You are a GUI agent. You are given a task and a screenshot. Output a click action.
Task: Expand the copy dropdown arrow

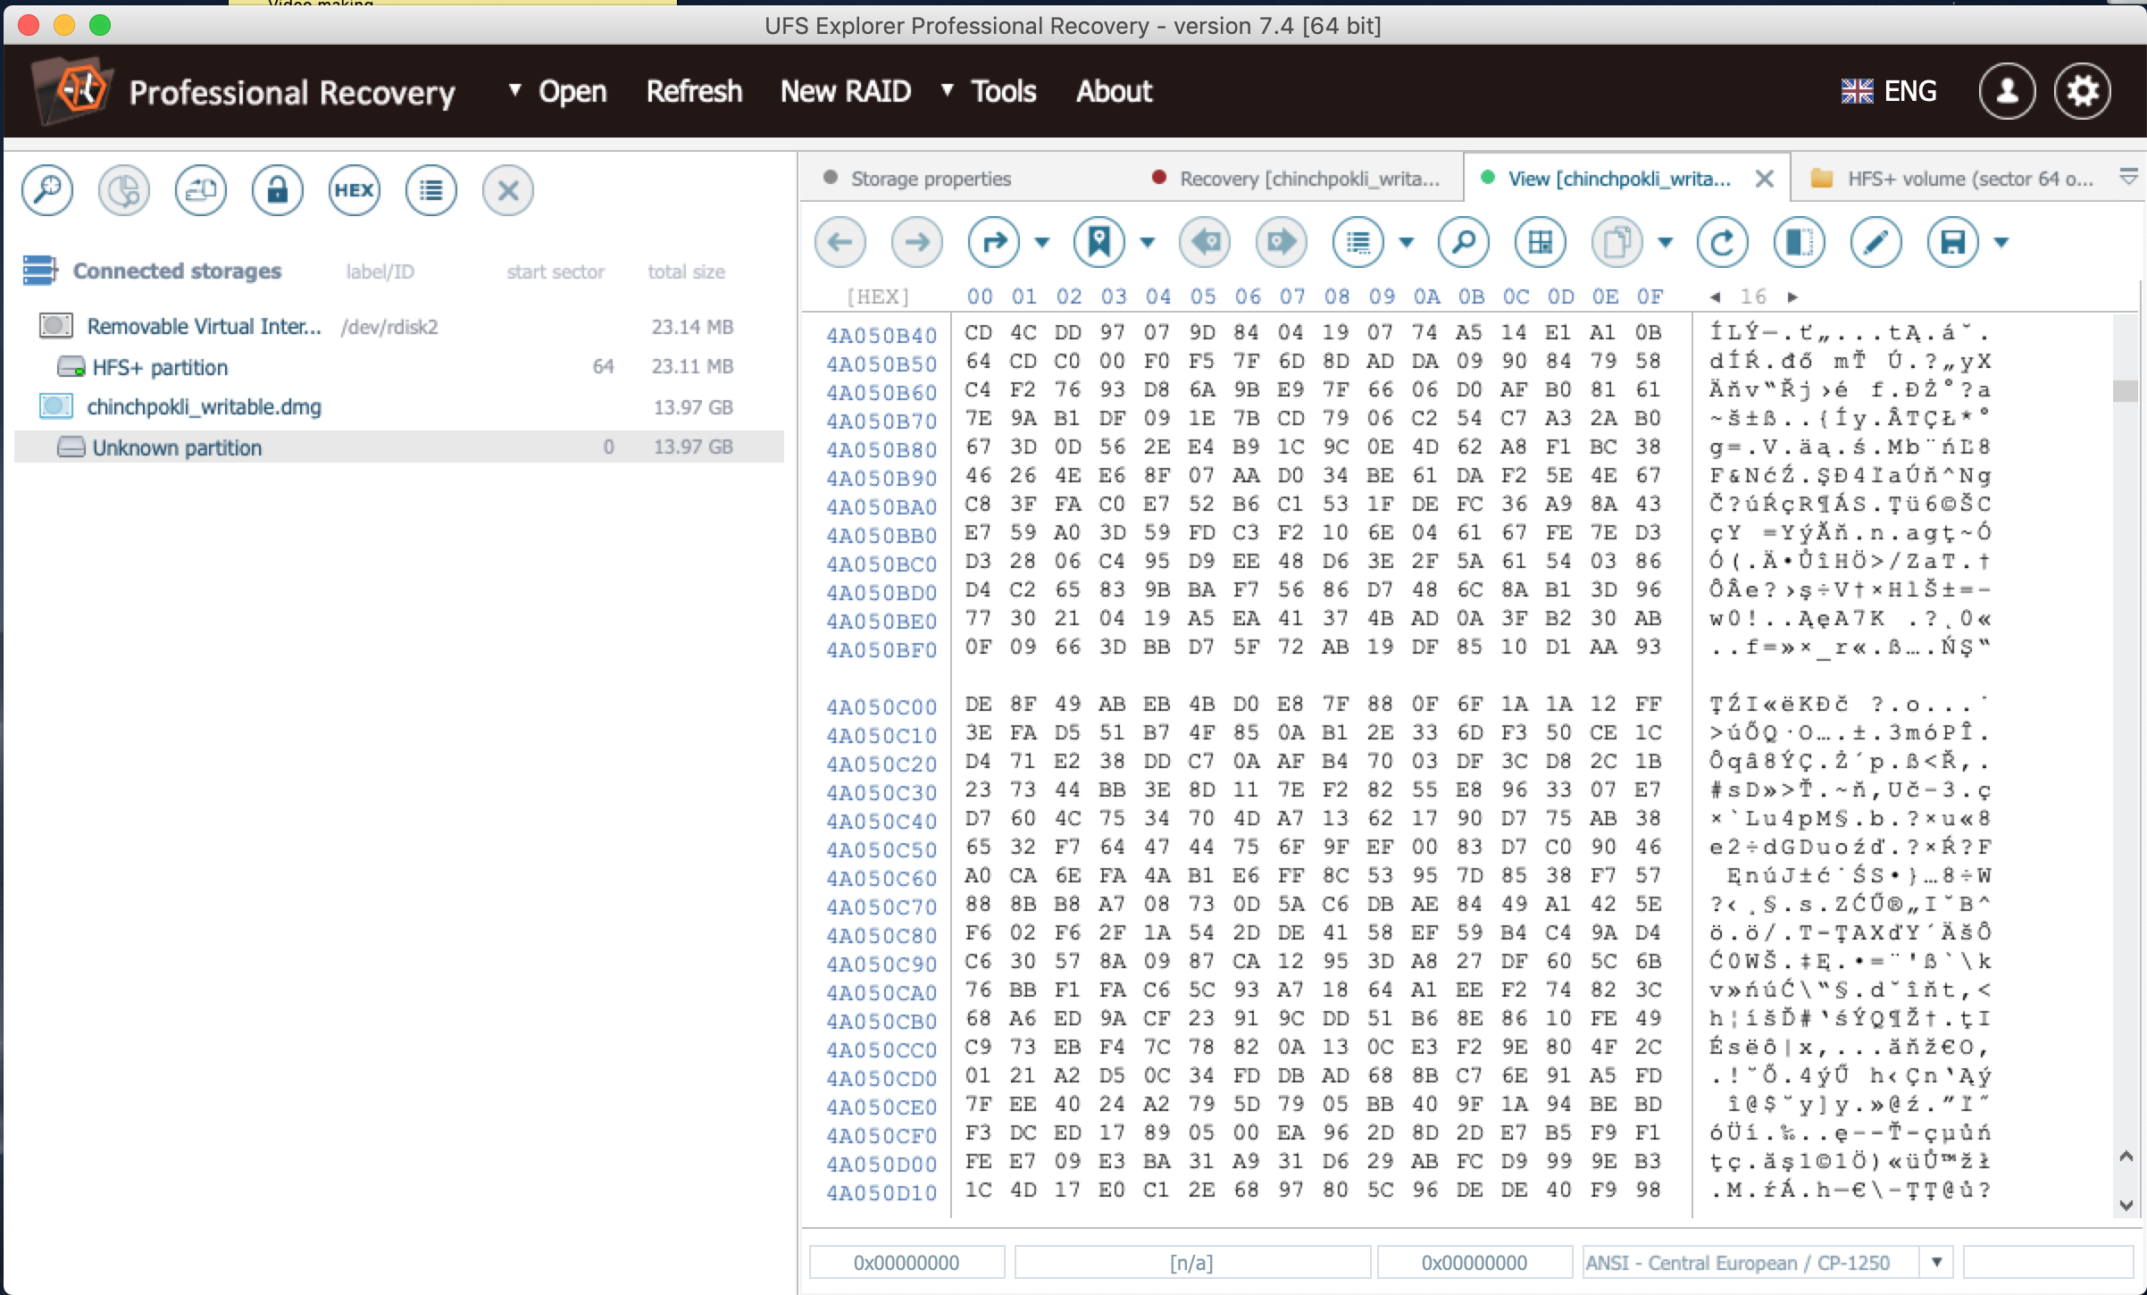click(1666, 242)
